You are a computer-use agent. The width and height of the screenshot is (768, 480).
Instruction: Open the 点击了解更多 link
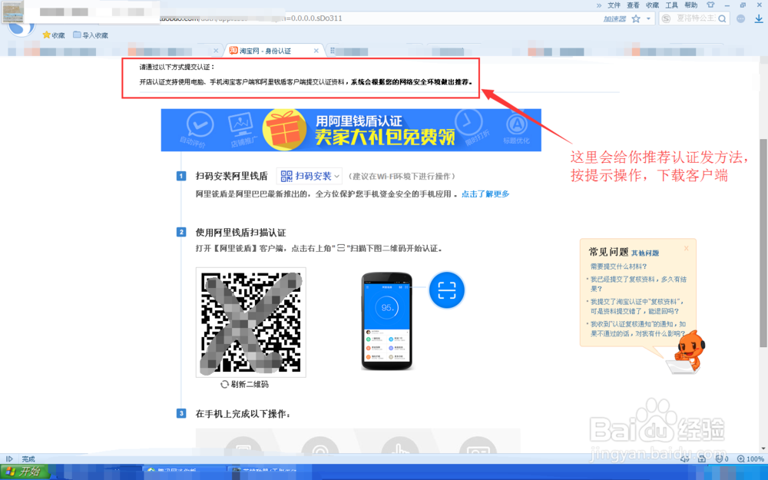point(485,194)
